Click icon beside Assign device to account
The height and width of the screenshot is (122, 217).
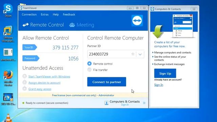24,82
